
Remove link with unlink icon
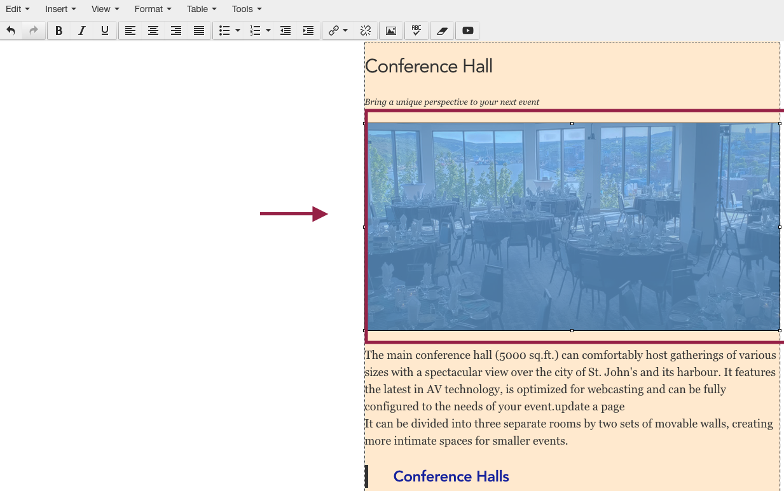[366, 30]
